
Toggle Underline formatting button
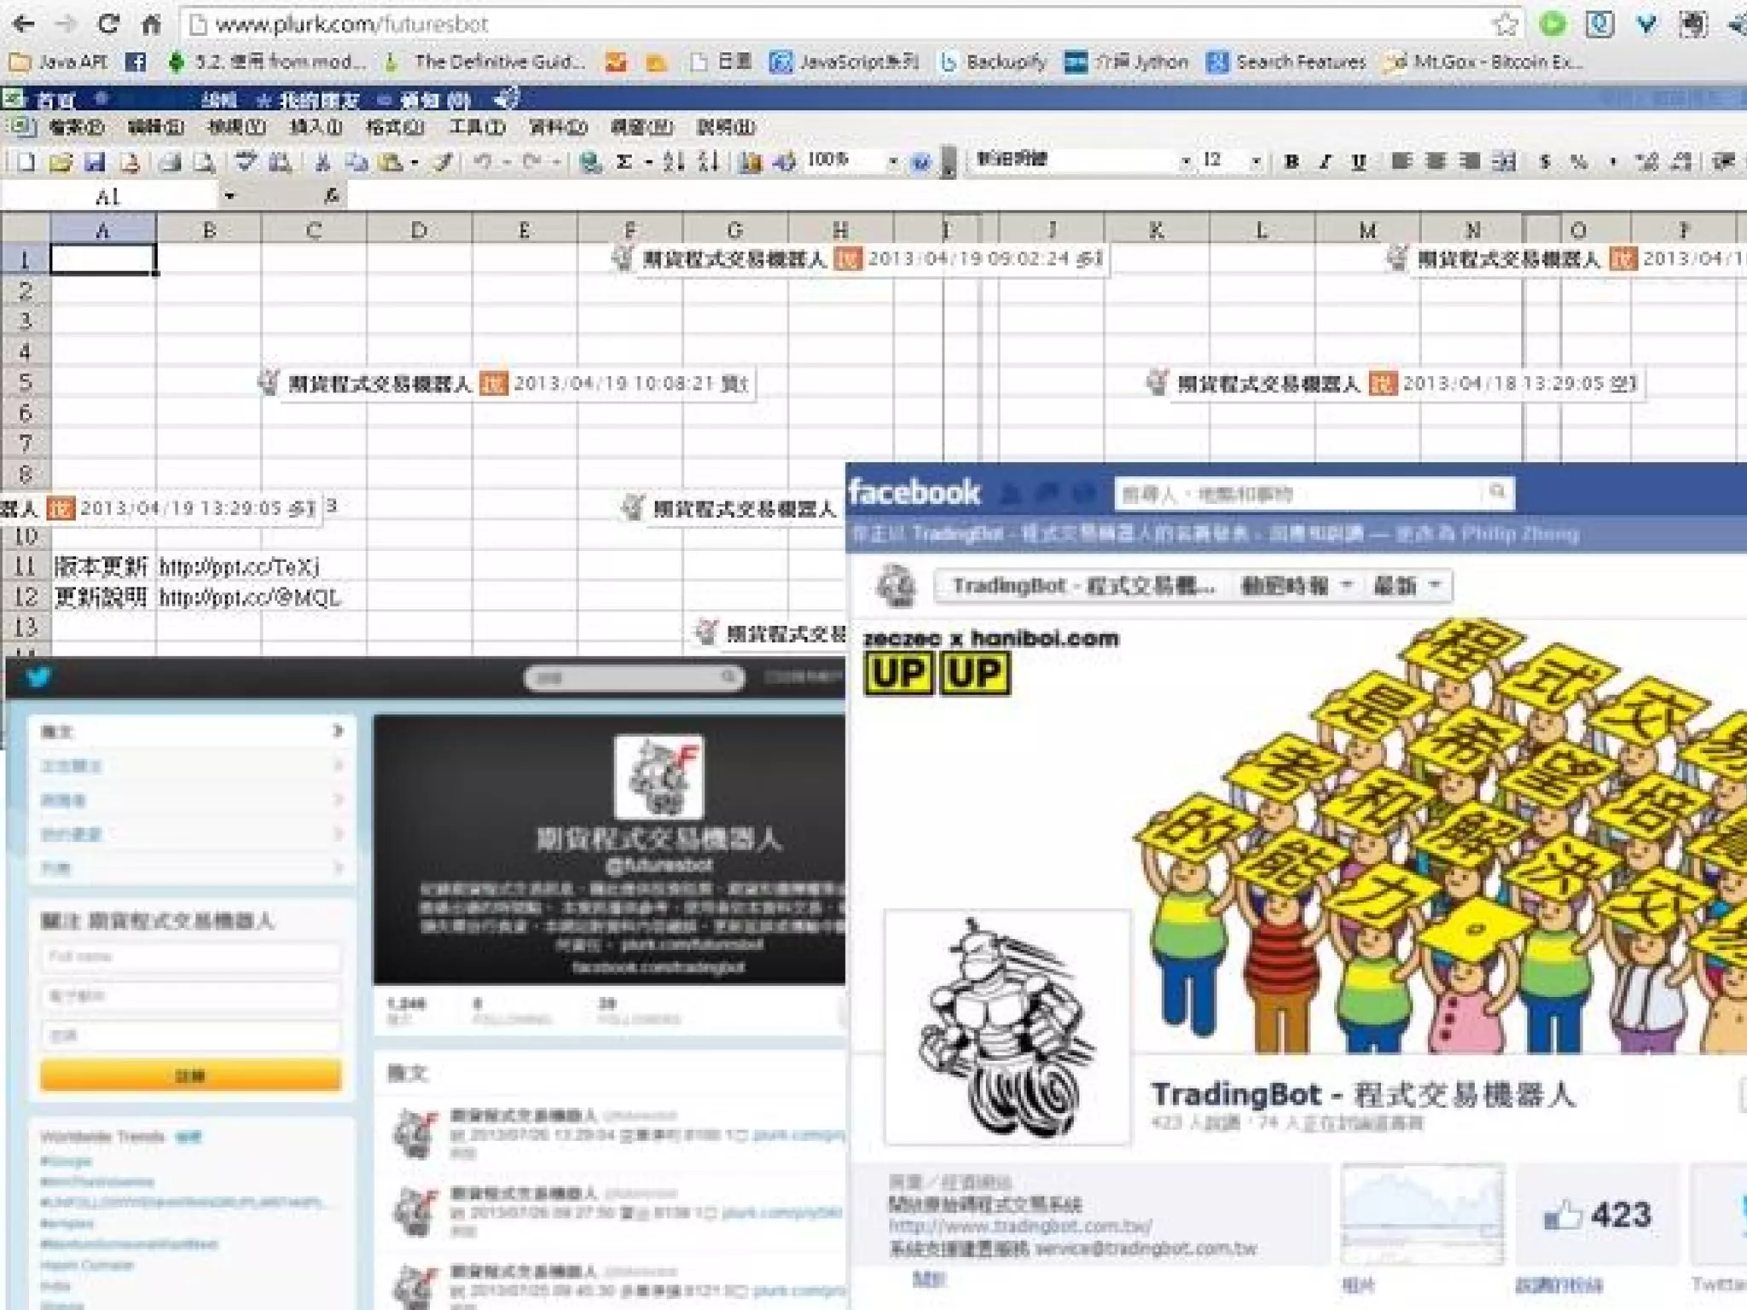pyautogui.click(x=1359, y=161)
